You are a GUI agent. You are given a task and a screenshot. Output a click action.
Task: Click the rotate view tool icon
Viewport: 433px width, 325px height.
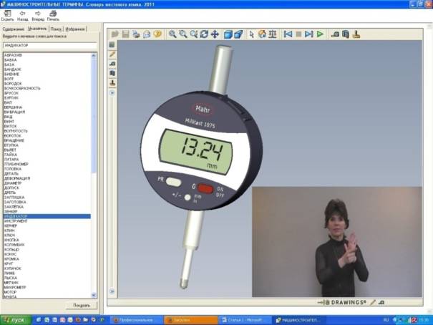tap(203, 34)
